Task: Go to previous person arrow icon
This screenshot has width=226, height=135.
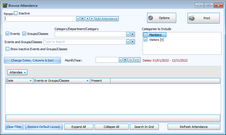Action: 87,19
